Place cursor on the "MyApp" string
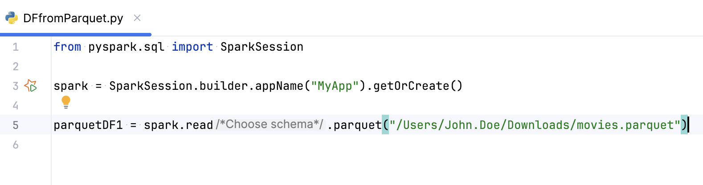Viewport: 703px width, 185px height. (335, 86)
